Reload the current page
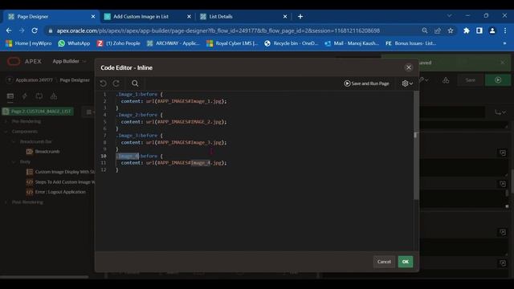 (x=35, y=31)
